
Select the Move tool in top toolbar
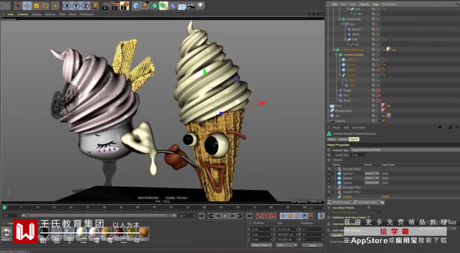click(27, 5)
